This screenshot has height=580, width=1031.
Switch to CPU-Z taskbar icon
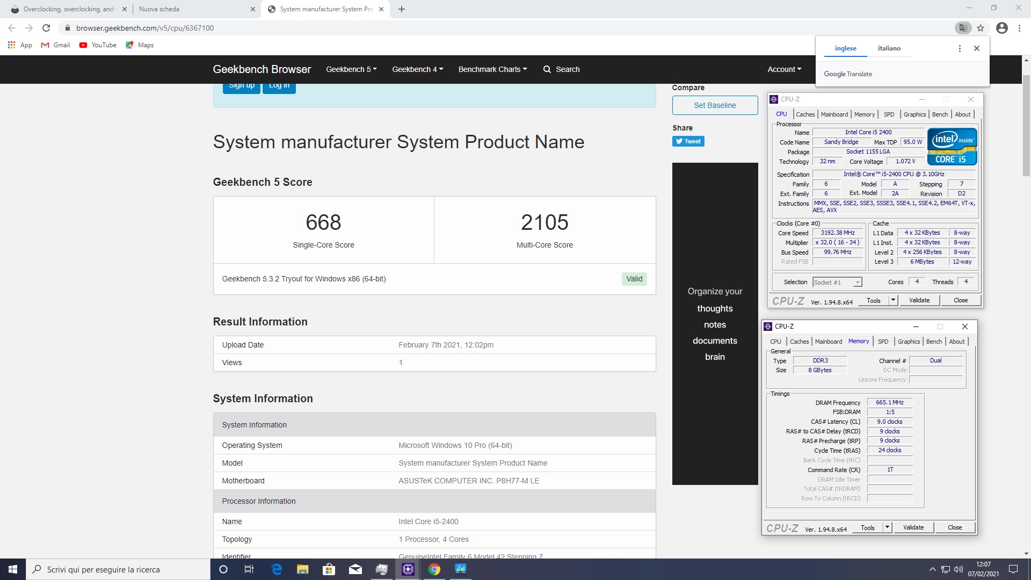click(408, 569)
